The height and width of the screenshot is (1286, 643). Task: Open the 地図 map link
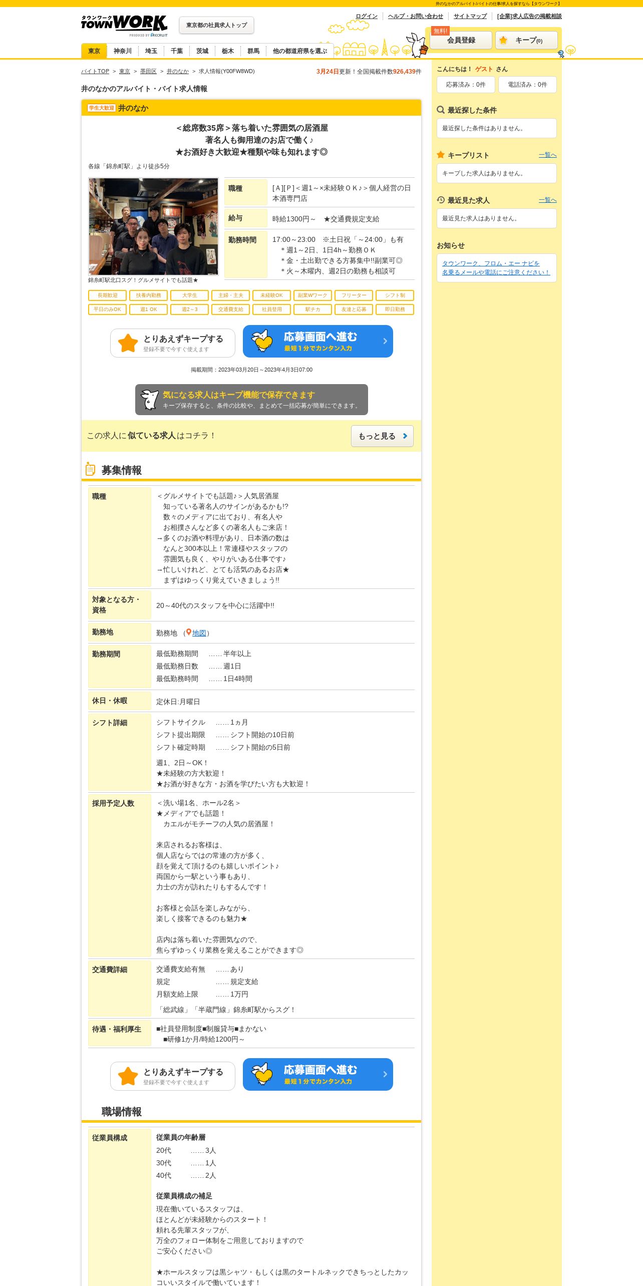[199, 633]
